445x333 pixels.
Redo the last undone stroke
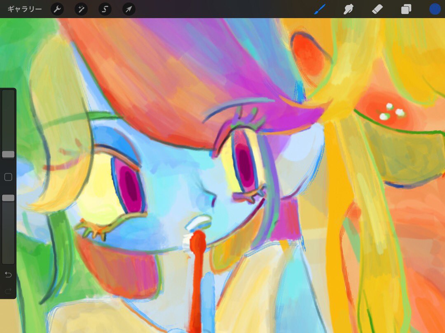click(8, 291)
